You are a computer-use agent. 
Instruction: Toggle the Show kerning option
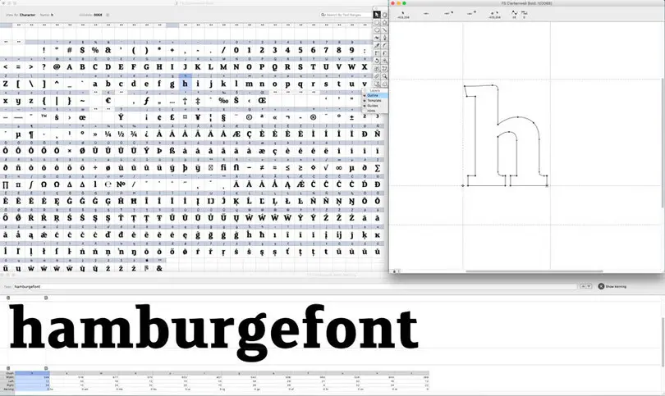click(601, 286)
